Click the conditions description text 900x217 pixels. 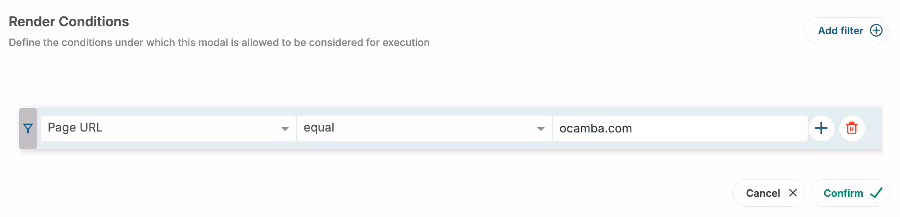[x=219, y=43]
